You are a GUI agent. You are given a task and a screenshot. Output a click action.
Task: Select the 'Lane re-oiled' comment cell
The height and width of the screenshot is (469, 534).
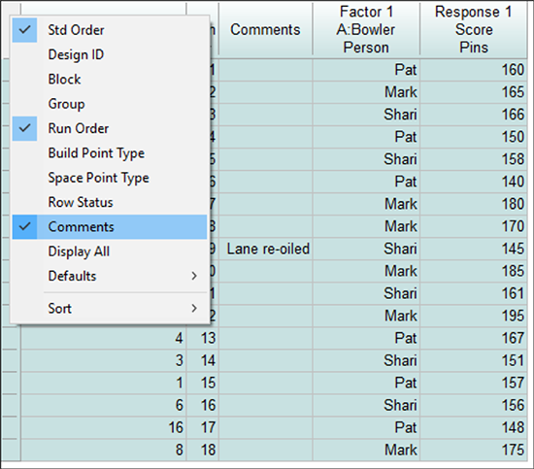(x=266, y=249)
